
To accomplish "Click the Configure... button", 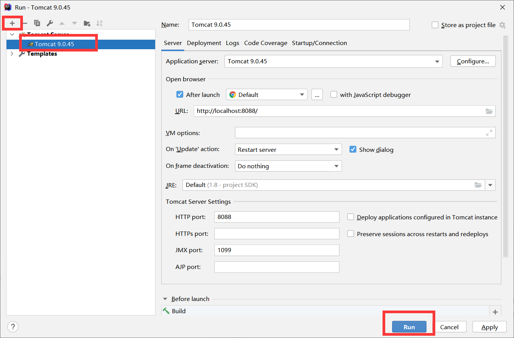I will tap(473, 61).
